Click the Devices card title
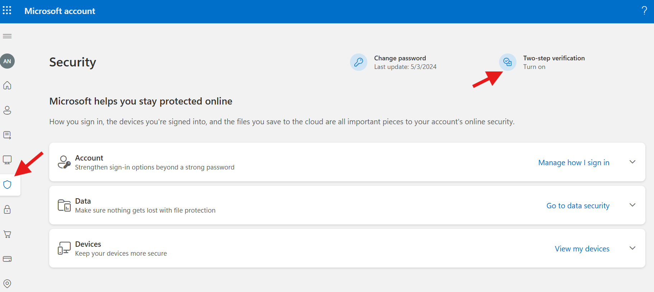 click(x=88, y=244)
